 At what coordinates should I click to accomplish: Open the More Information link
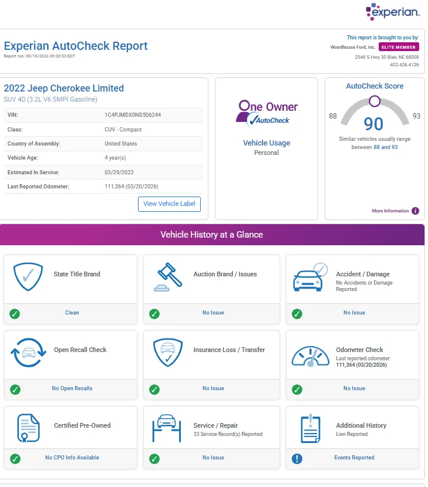[x=390, y=211]
